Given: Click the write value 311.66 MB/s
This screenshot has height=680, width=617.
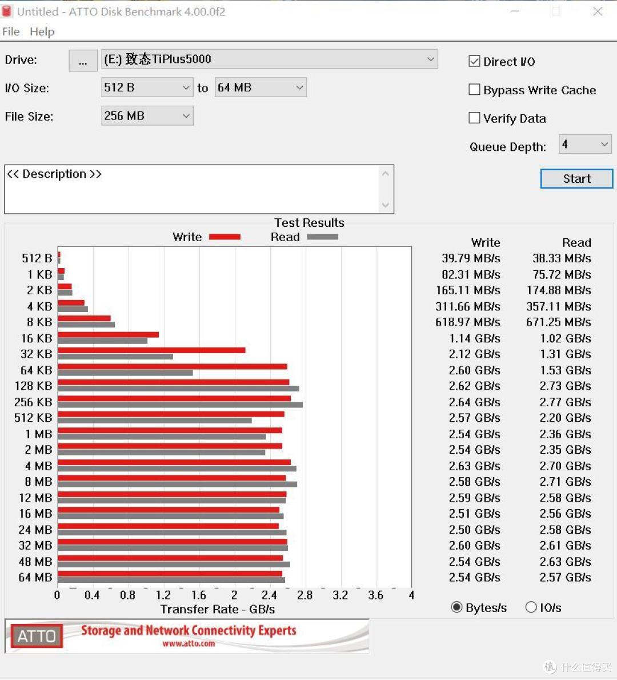Looking at the screenshot, I should tap(468, 306).
